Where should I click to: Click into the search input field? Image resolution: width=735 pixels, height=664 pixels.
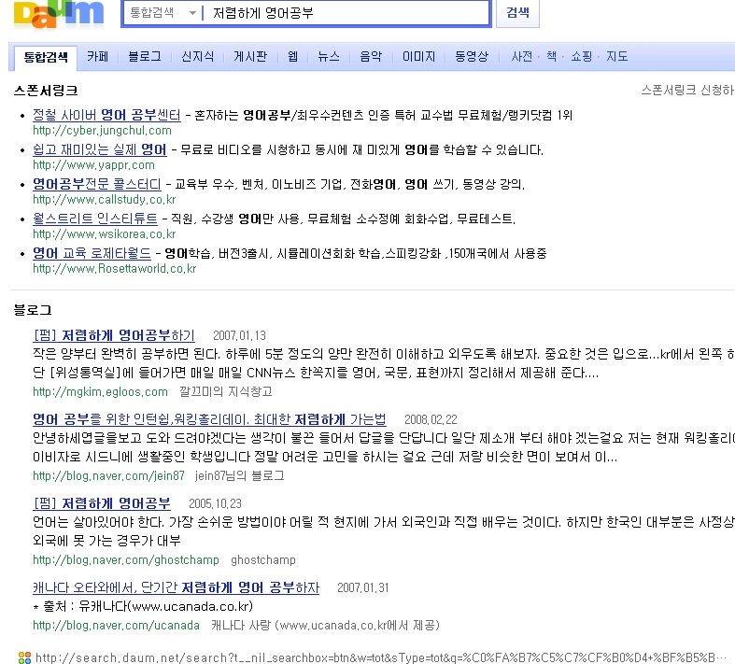346,13
